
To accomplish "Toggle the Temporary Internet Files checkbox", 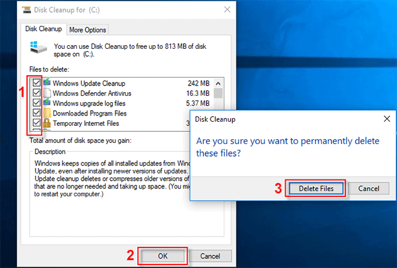I will tap(37, 123).
